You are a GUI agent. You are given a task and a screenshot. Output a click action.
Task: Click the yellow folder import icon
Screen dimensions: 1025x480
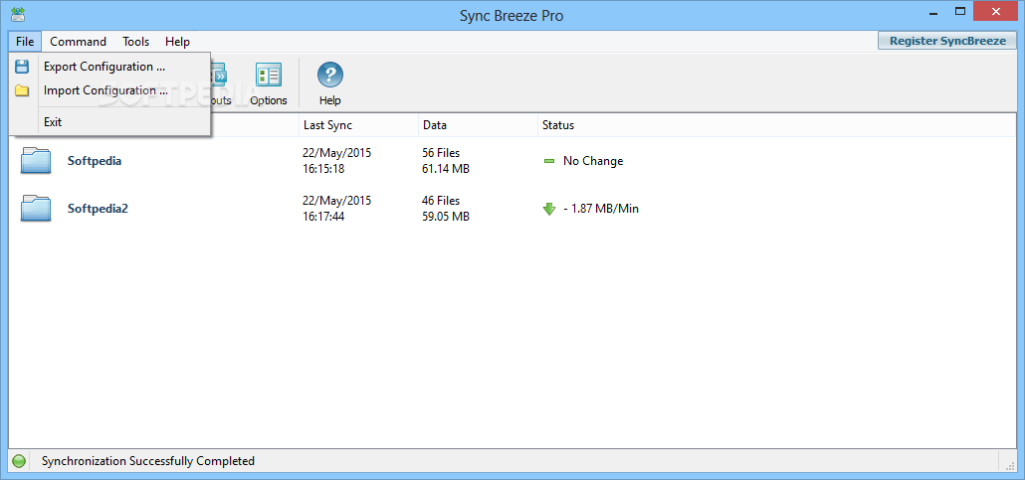(22, 90)
